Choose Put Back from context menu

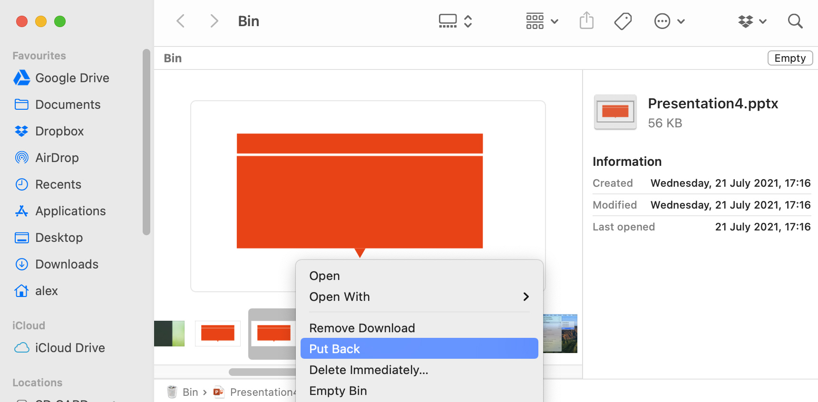tap(419, 349)
